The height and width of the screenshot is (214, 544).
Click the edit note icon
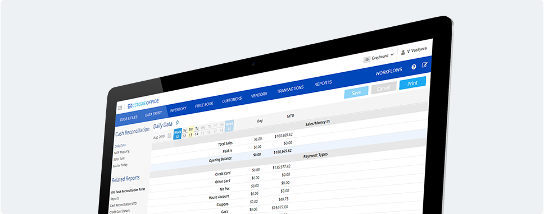[x=425, y=65]
